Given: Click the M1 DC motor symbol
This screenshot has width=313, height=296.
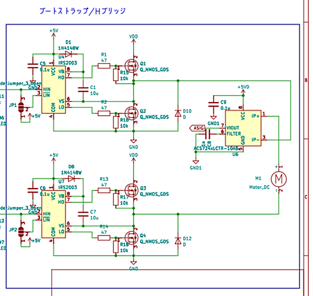Looking at the screenshot, I should pyautogui.click(x=279, y=179).
